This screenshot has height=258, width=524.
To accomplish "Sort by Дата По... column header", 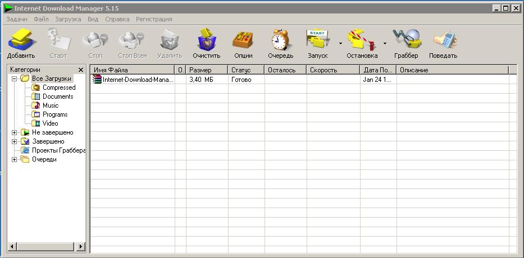I will click(x=379, y=70).
